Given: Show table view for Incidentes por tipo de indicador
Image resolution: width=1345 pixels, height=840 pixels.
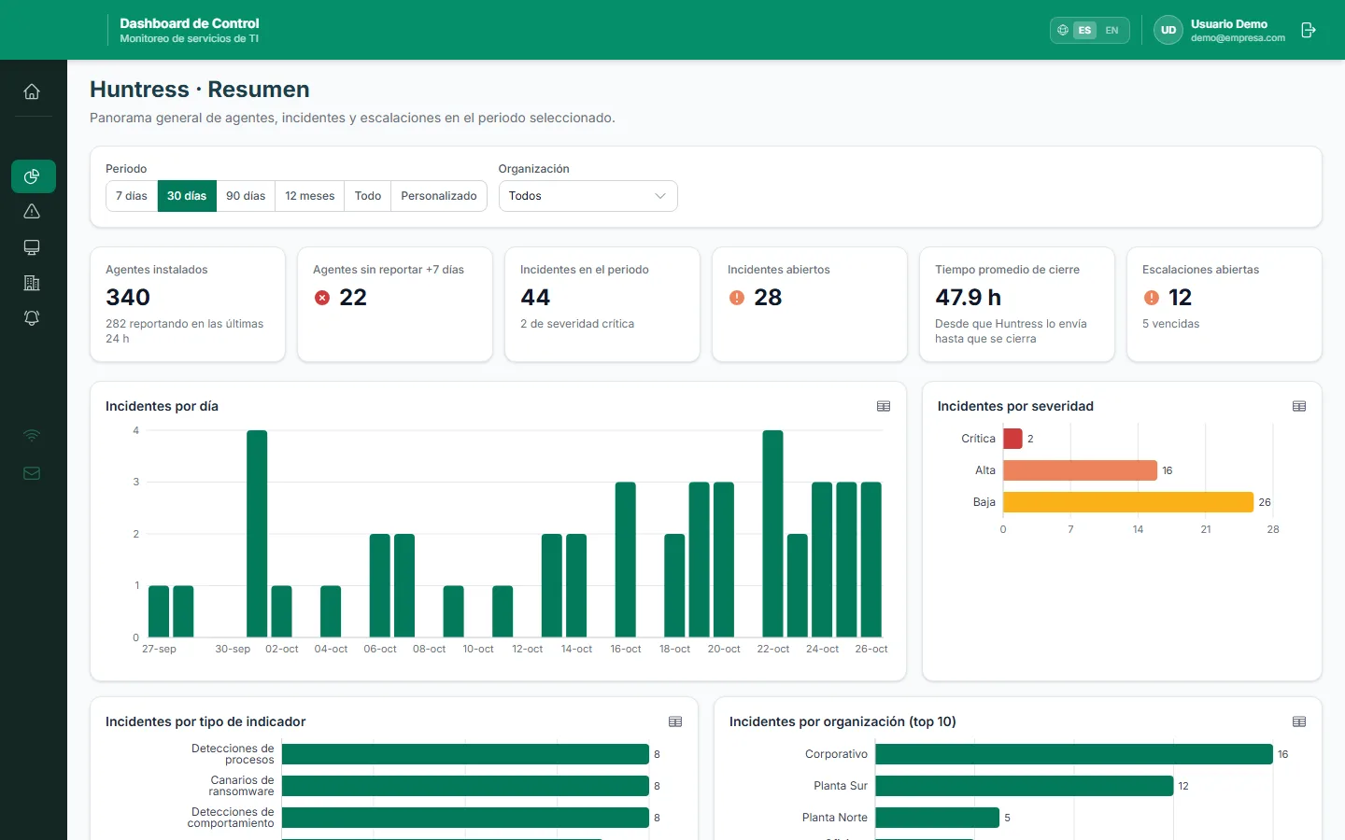Looking at the screenshot, I should tap(675, 721).
